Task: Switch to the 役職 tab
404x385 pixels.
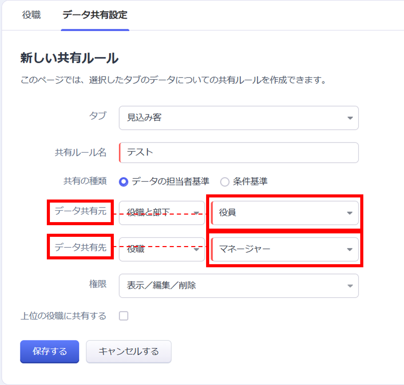Action: 31,15
